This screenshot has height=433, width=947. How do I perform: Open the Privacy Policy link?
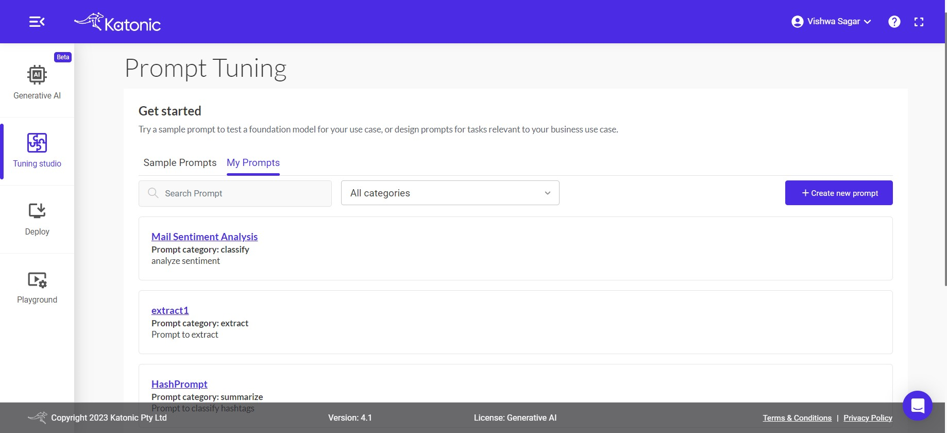[x=868, y=418]
